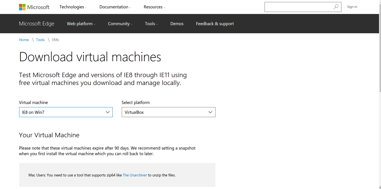Open the Resources dropdown menu
This screenshot has height=189, width=381.
click(x=154, y=7)
